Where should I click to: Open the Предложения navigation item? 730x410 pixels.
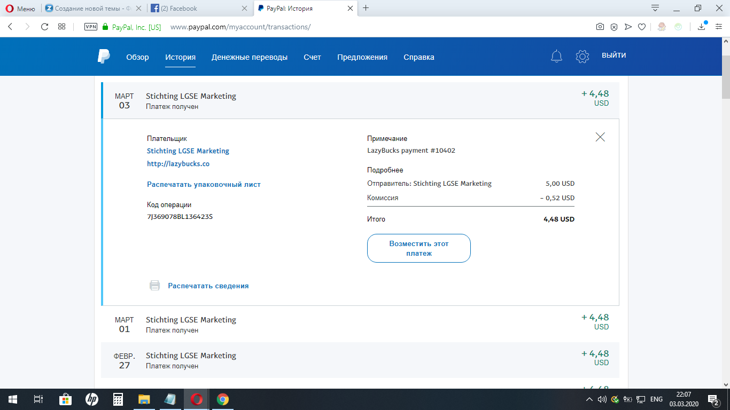(362, 57)
